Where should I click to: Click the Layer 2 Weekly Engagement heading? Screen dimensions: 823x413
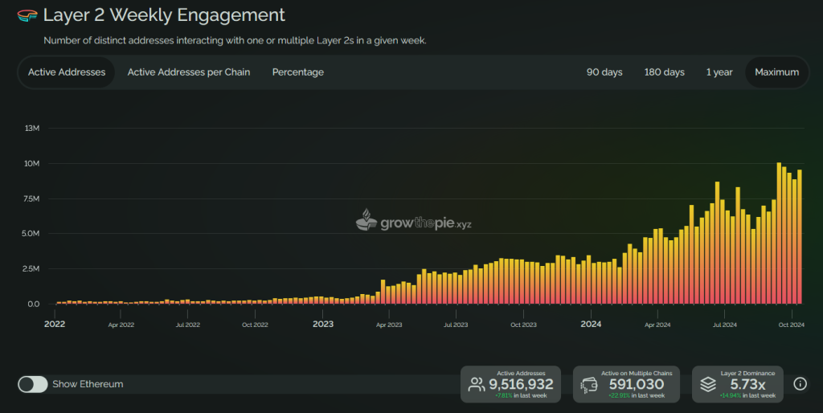[164, 15]
